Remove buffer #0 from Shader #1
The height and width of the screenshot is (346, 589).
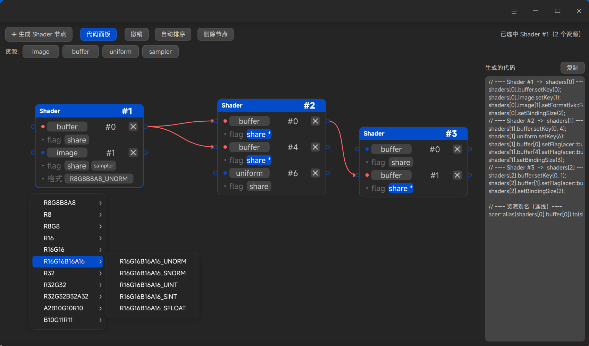click(133, 127)
